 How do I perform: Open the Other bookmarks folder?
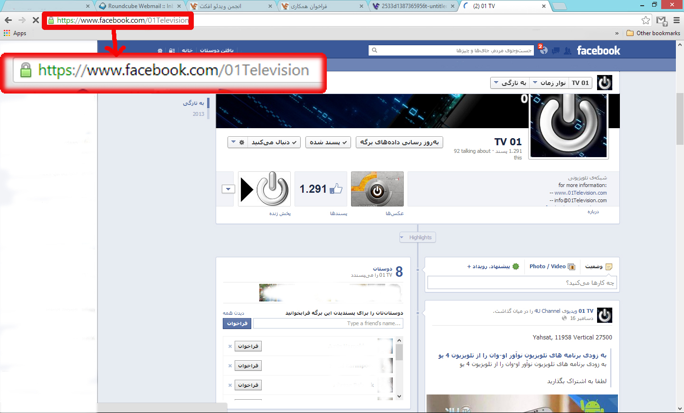coord(653,33)
